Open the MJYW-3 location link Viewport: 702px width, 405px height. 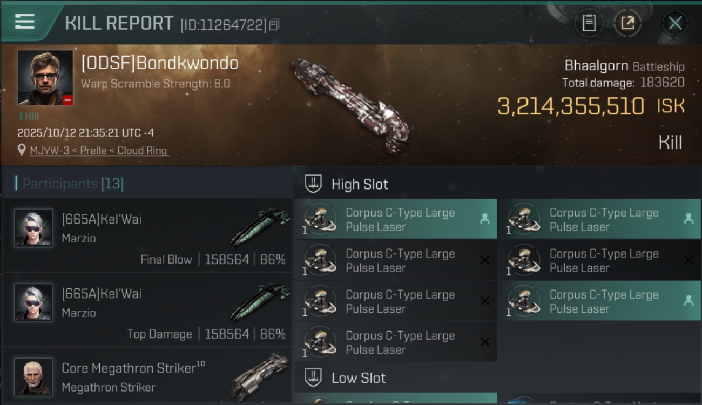pos(98,151)
